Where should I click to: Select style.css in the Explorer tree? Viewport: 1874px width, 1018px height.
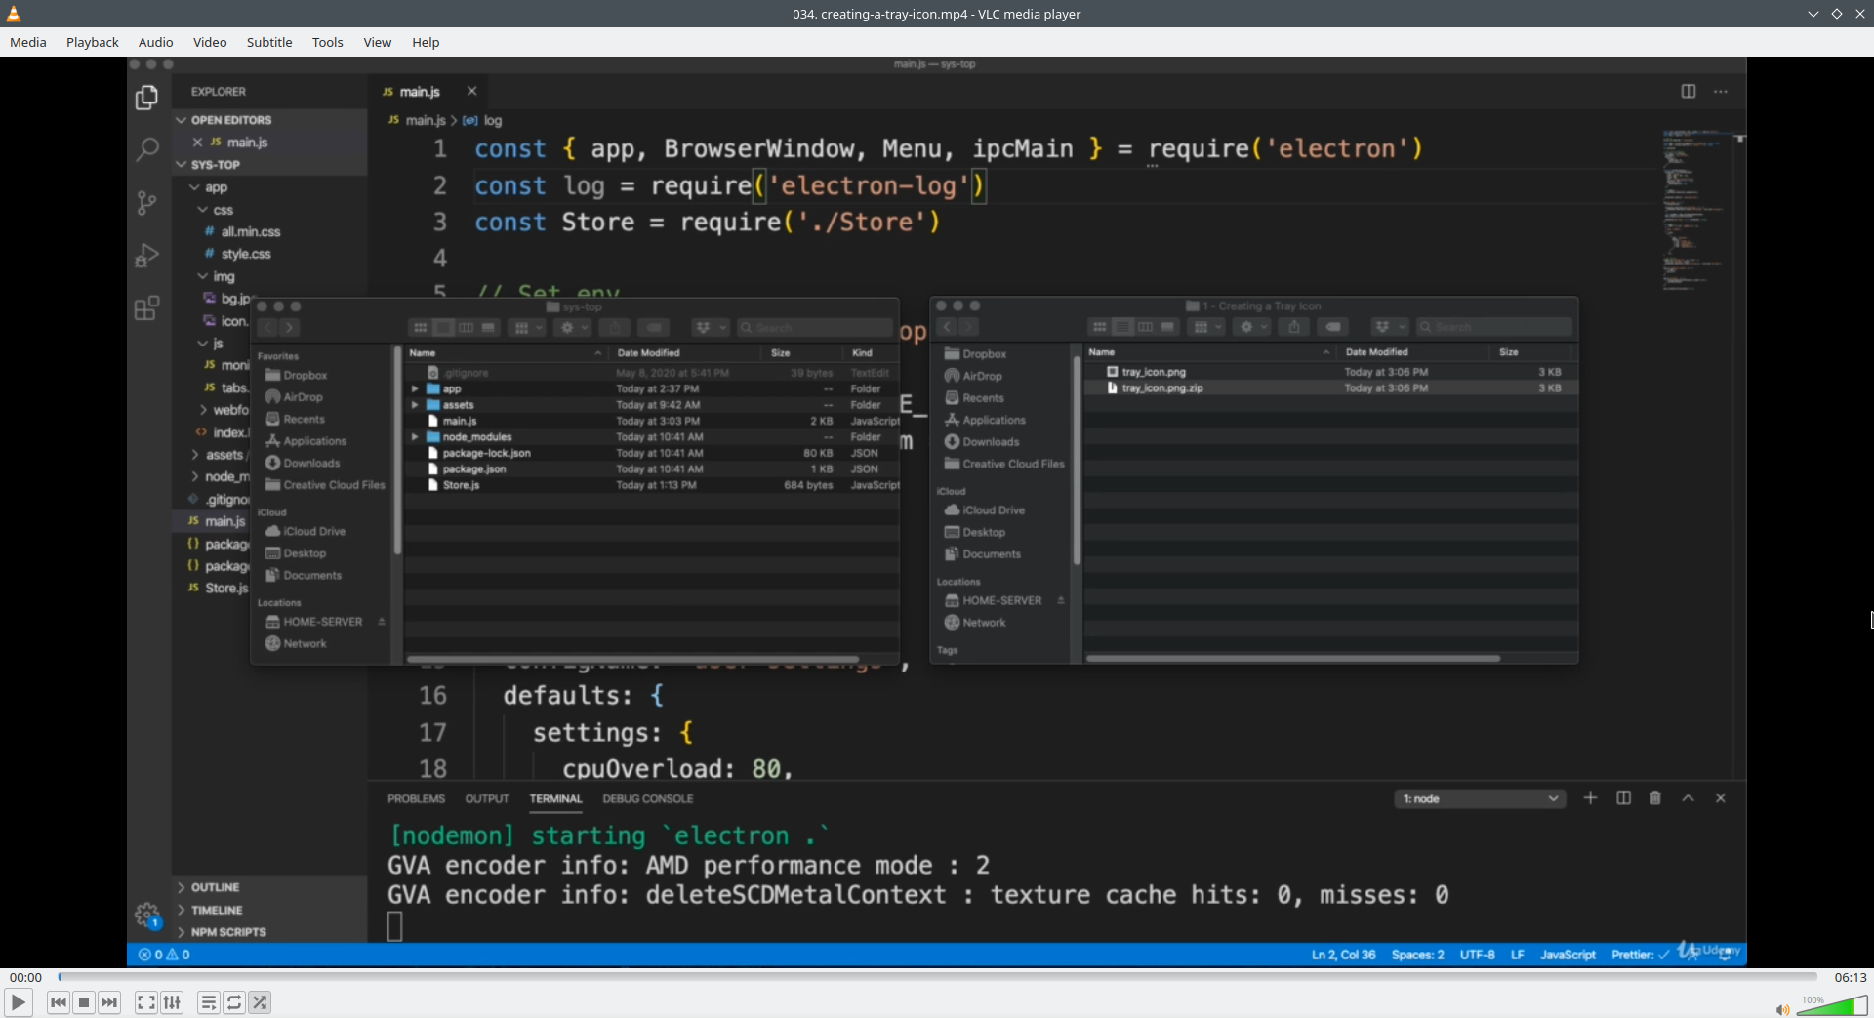pos(246,254)
